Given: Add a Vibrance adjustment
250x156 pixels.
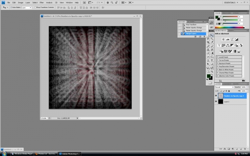Looking at the screenshot, I should (219, 45).
